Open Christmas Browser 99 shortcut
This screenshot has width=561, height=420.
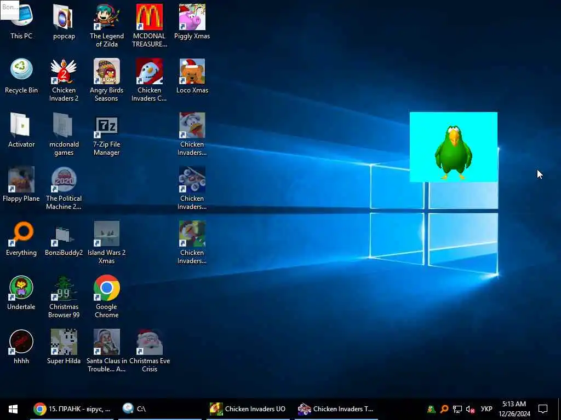(x=64, y=296)
